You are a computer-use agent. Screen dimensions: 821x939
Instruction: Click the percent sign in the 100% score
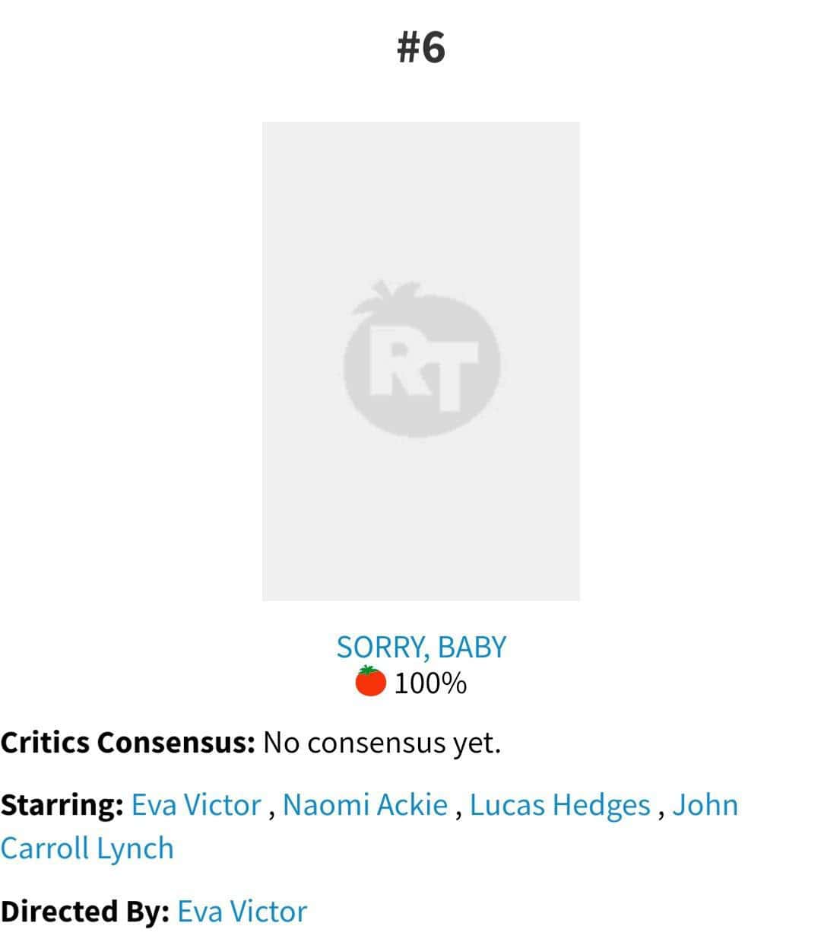(x=455, y=683)
